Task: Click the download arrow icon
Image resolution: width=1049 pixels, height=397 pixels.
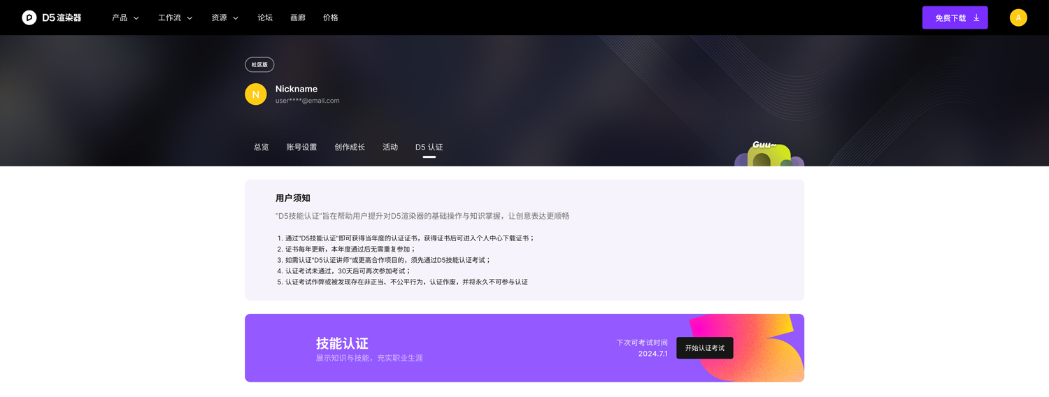Action: coord(976,17)
